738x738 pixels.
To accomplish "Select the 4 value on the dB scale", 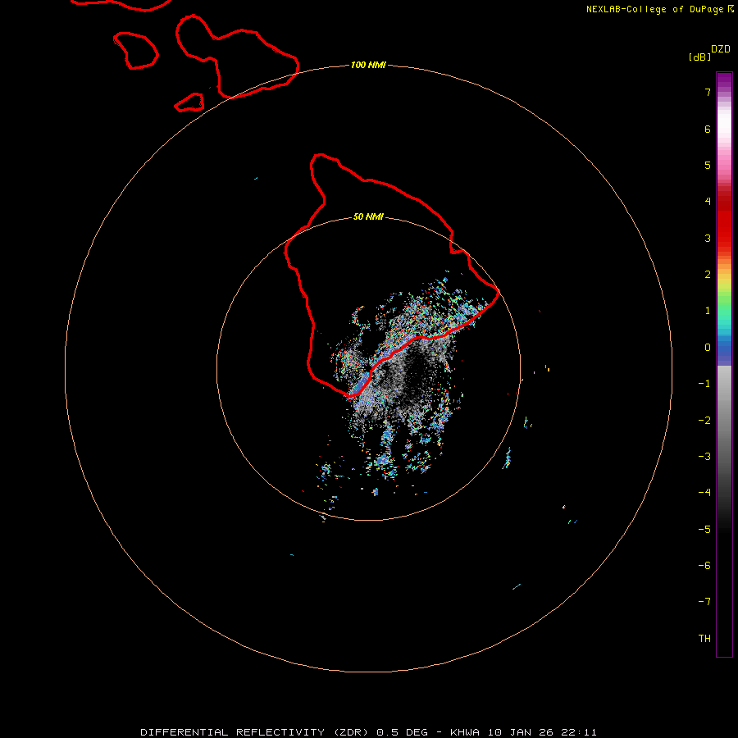I will click(708, 202).
